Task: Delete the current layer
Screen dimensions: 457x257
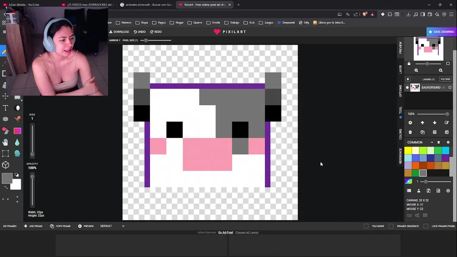Action: pos(410,132)
